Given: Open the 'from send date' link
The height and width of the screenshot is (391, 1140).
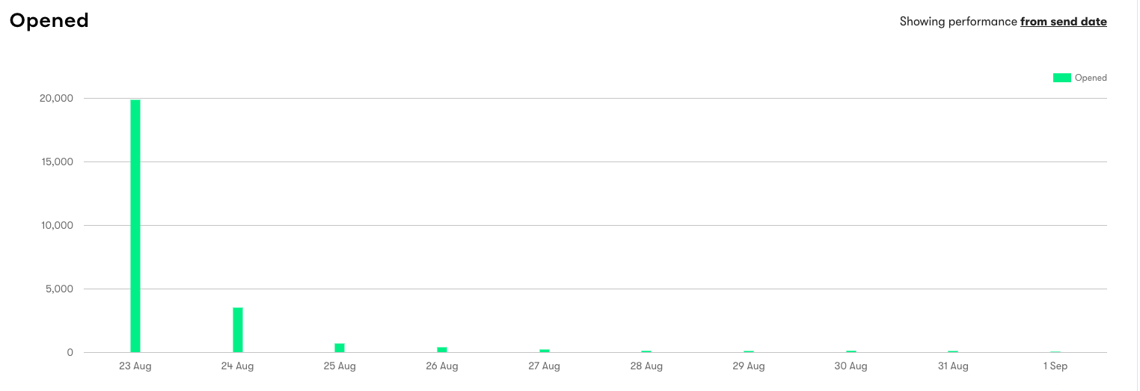Looking at the screenshot, I should tap(1063, 22).
